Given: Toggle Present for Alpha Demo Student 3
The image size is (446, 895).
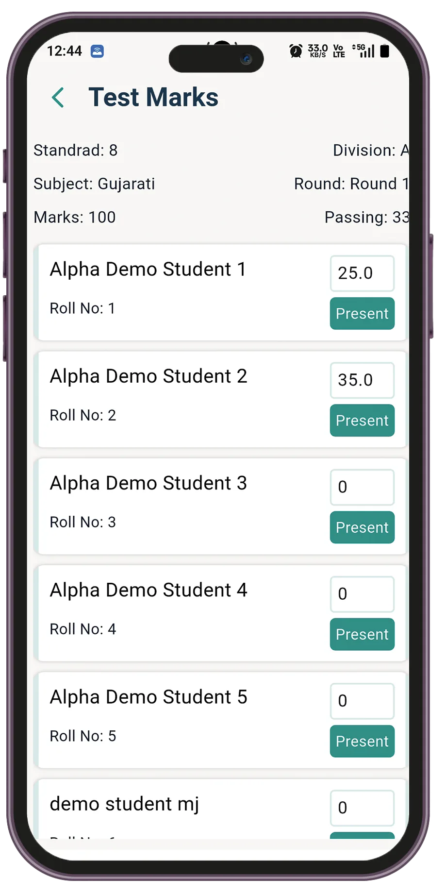Looking at the screenshot, I should (x=362, y=527).
